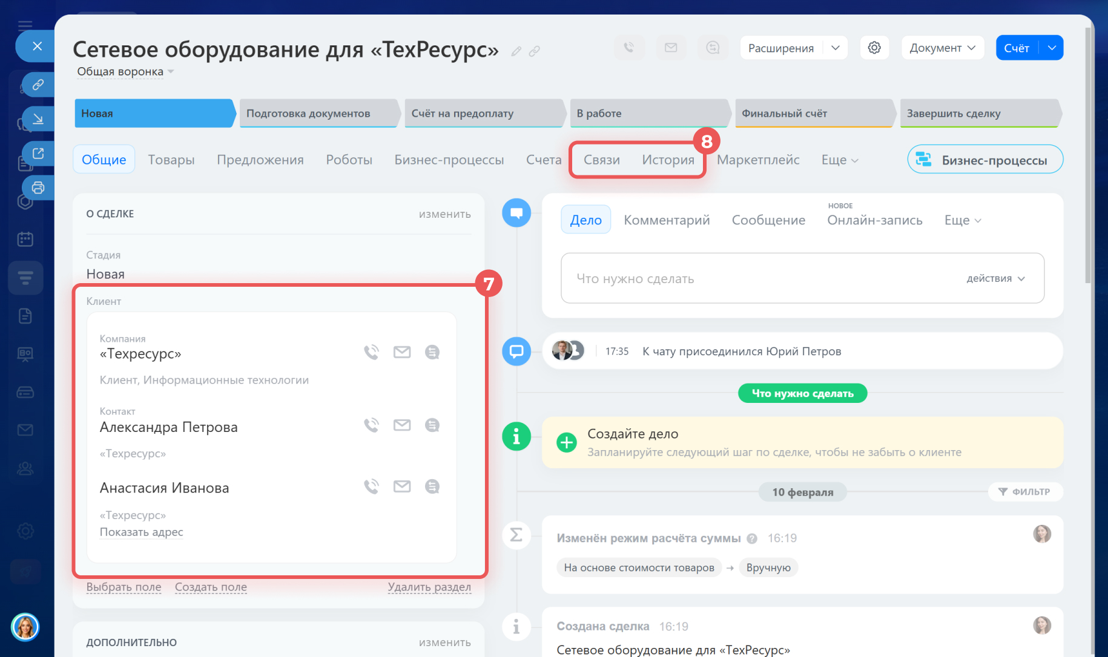Open the История tab
Image resolution: width=1108 pixels, height=657 pixels.
(x=668, y=160)
